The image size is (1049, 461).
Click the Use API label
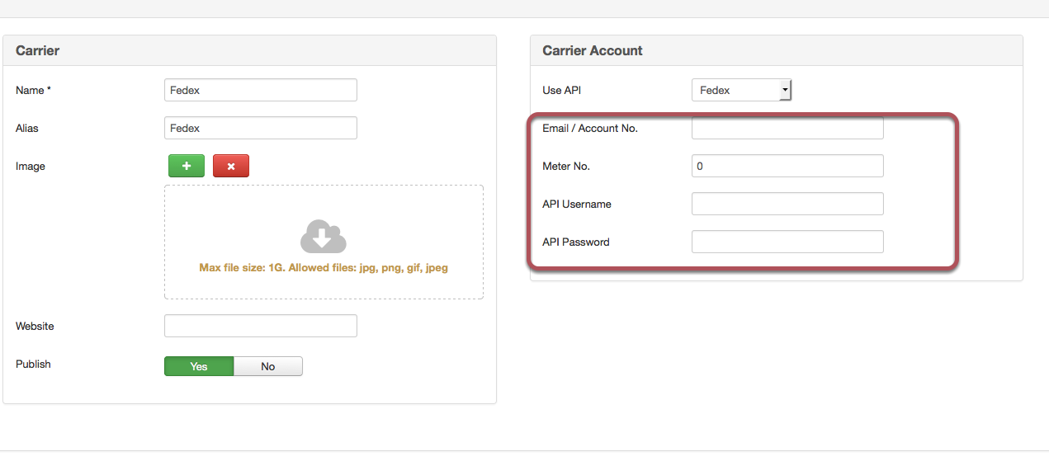click(562, 90)
